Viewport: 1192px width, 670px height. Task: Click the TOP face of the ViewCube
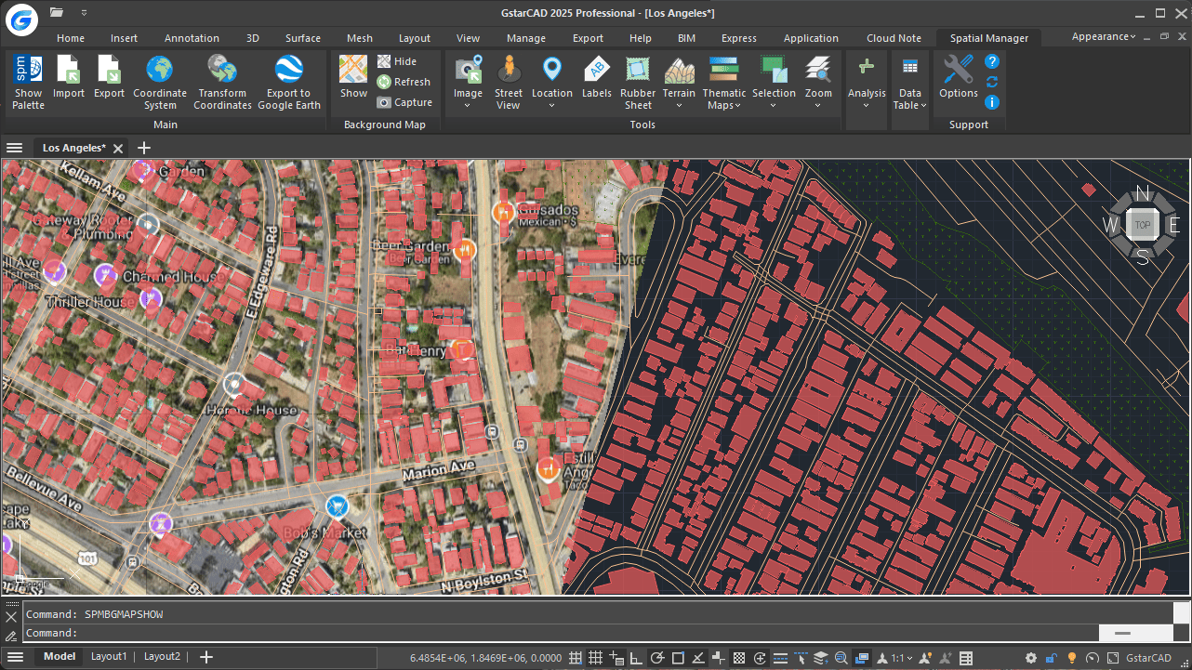pos(1143,225)
